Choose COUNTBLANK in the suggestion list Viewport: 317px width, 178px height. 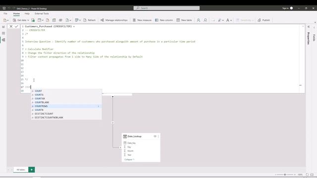coord(66,102)
